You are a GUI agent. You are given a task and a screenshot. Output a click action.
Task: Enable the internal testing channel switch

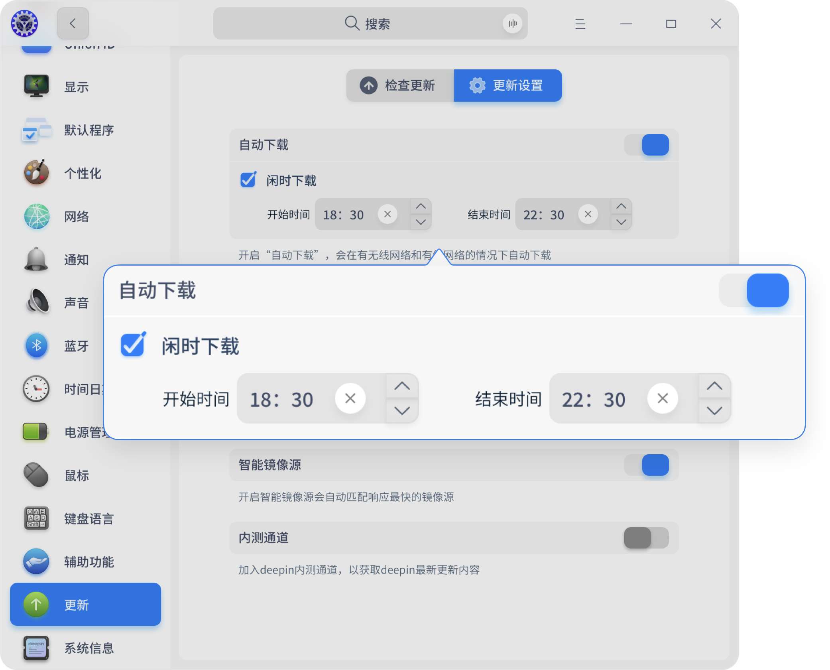646,538
